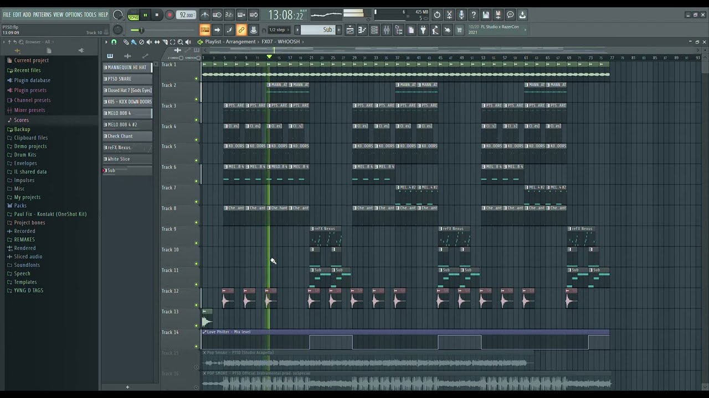This screenshot has width=709, height=398.
Task: Open the browser view icon
Action: tap(399, 30)
